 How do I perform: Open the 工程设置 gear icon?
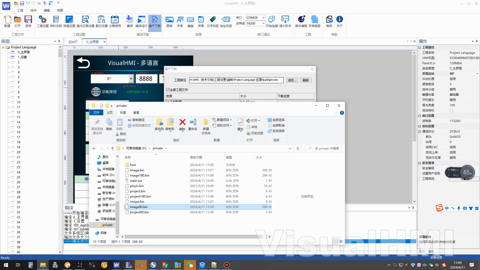[x=42, y=20]
